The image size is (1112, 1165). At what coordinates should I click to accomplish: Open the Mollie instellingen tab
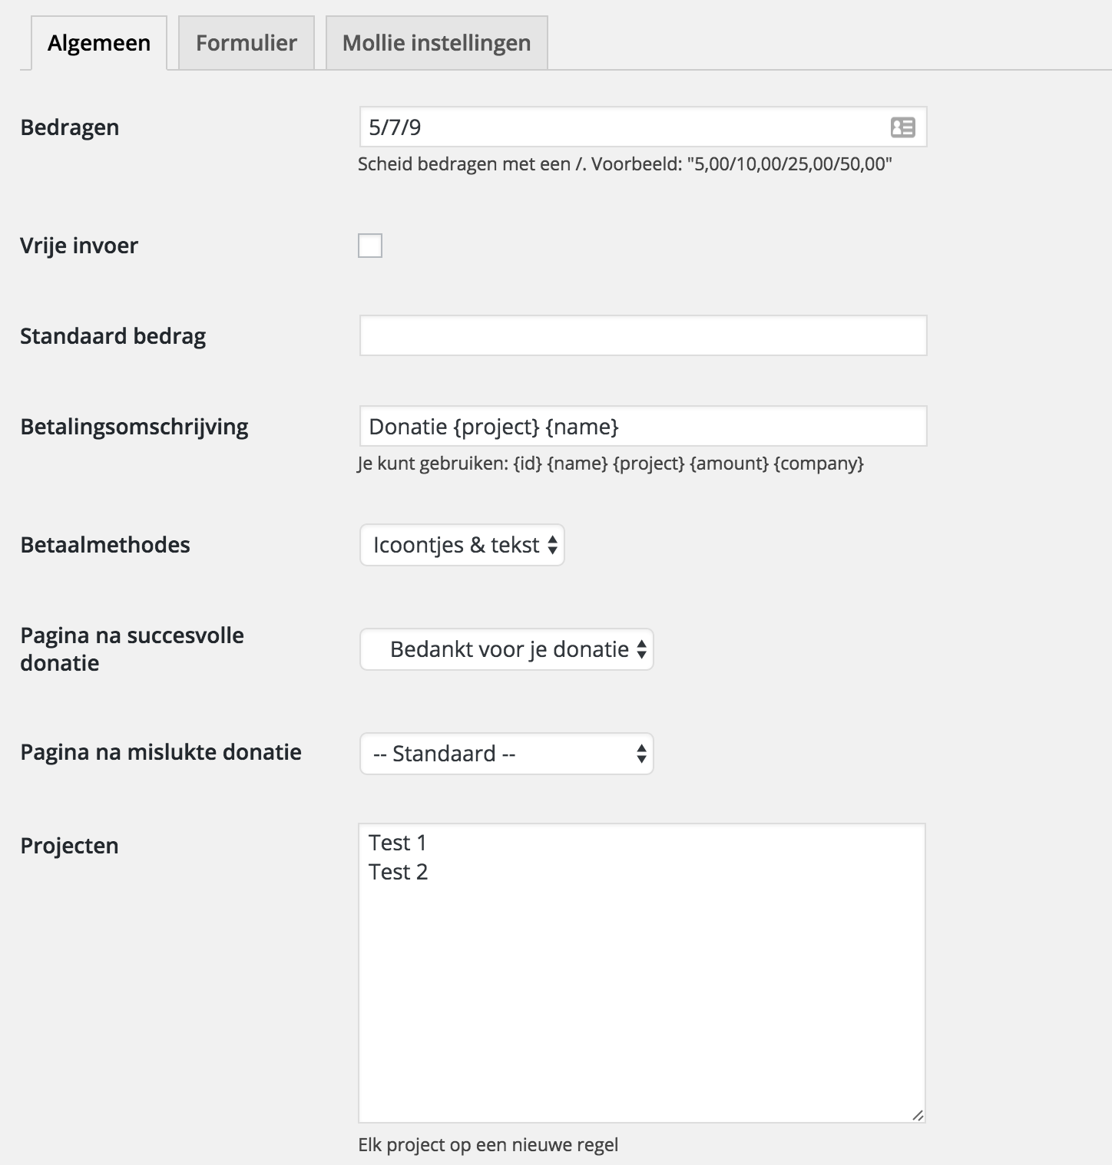(436, 43)
